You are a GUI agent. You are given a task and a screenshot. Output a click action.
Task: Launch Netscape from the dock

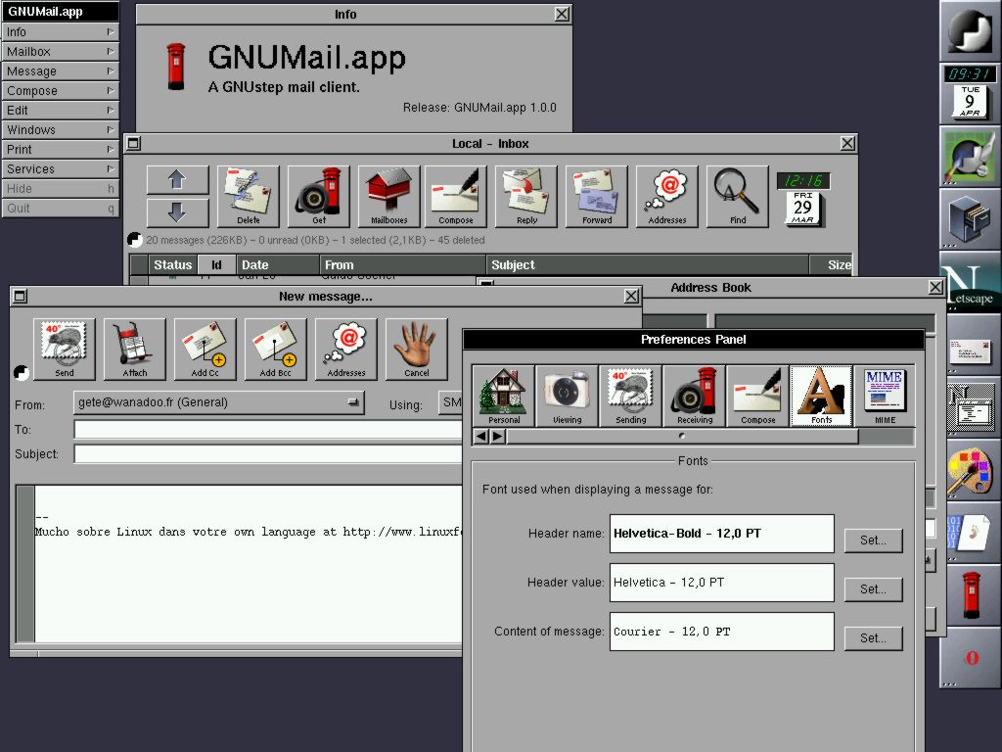[x=971, y=286]
